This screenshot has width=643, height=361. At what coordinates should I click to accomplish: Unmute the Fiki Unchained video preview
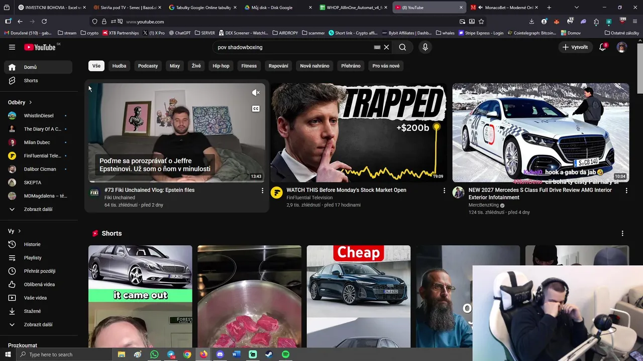tap(256, 93)
